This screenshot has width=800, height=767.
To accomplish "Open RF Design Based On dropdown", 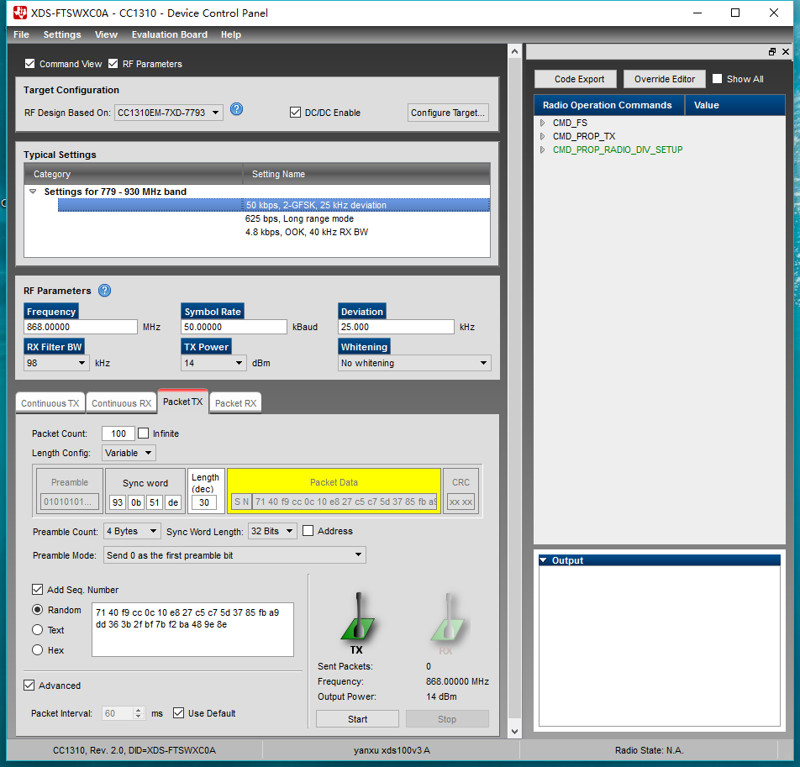I will coord(169,113).
